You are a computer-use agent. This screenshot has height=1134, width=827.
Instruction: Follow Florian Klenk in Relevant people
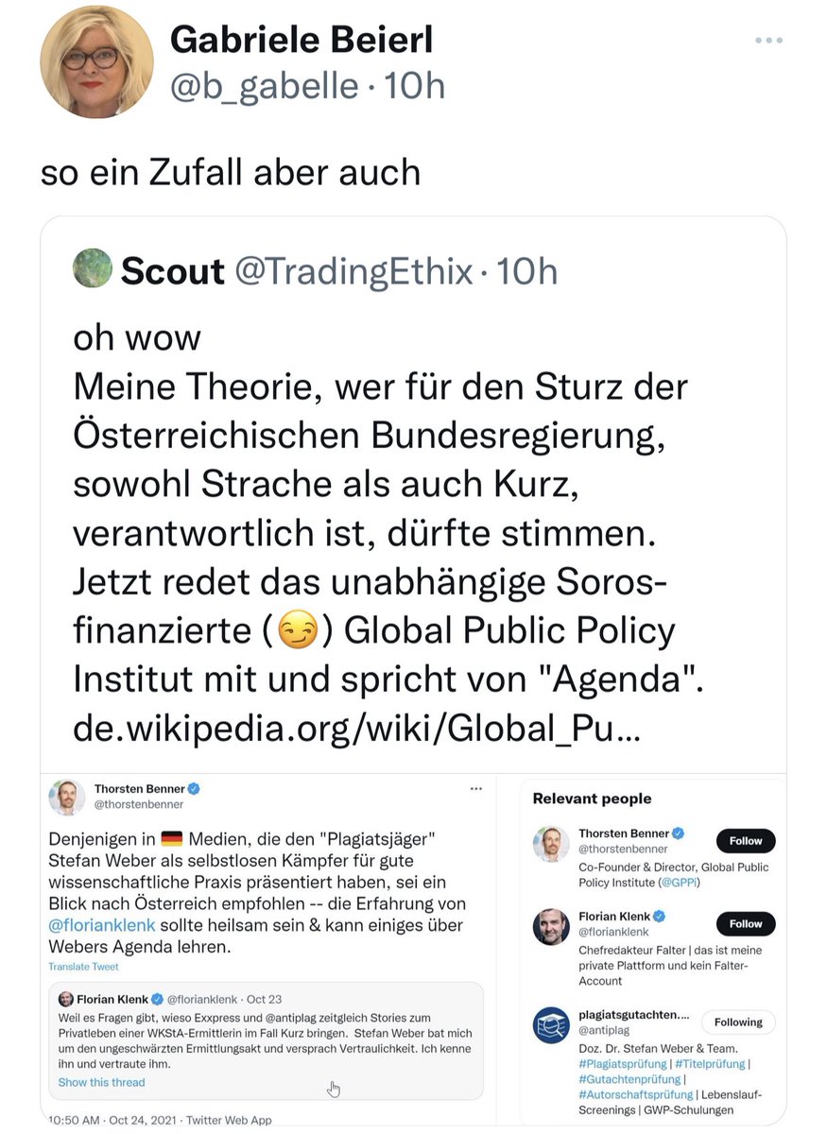pos(745,923)
